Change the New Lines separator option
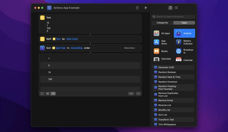 tap(72, 39)
